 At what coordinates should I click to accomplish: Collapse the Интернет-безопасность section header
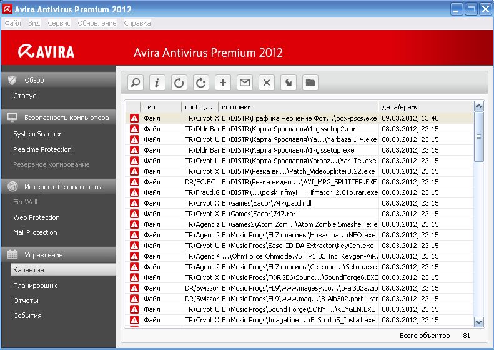coord(59,187)
